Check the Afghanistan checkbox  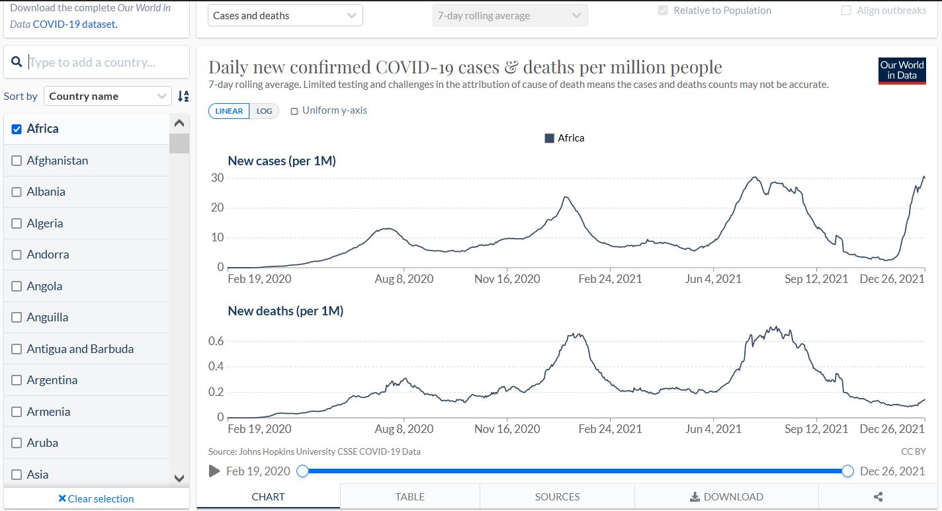click(17, 161)
